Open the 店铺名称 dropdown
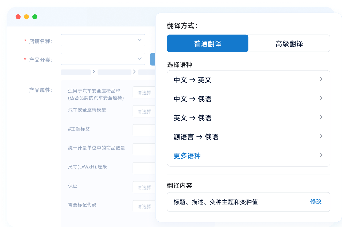The height and width of the screenshot is (227, 342). pyautogui.click(x=103, y=40)
